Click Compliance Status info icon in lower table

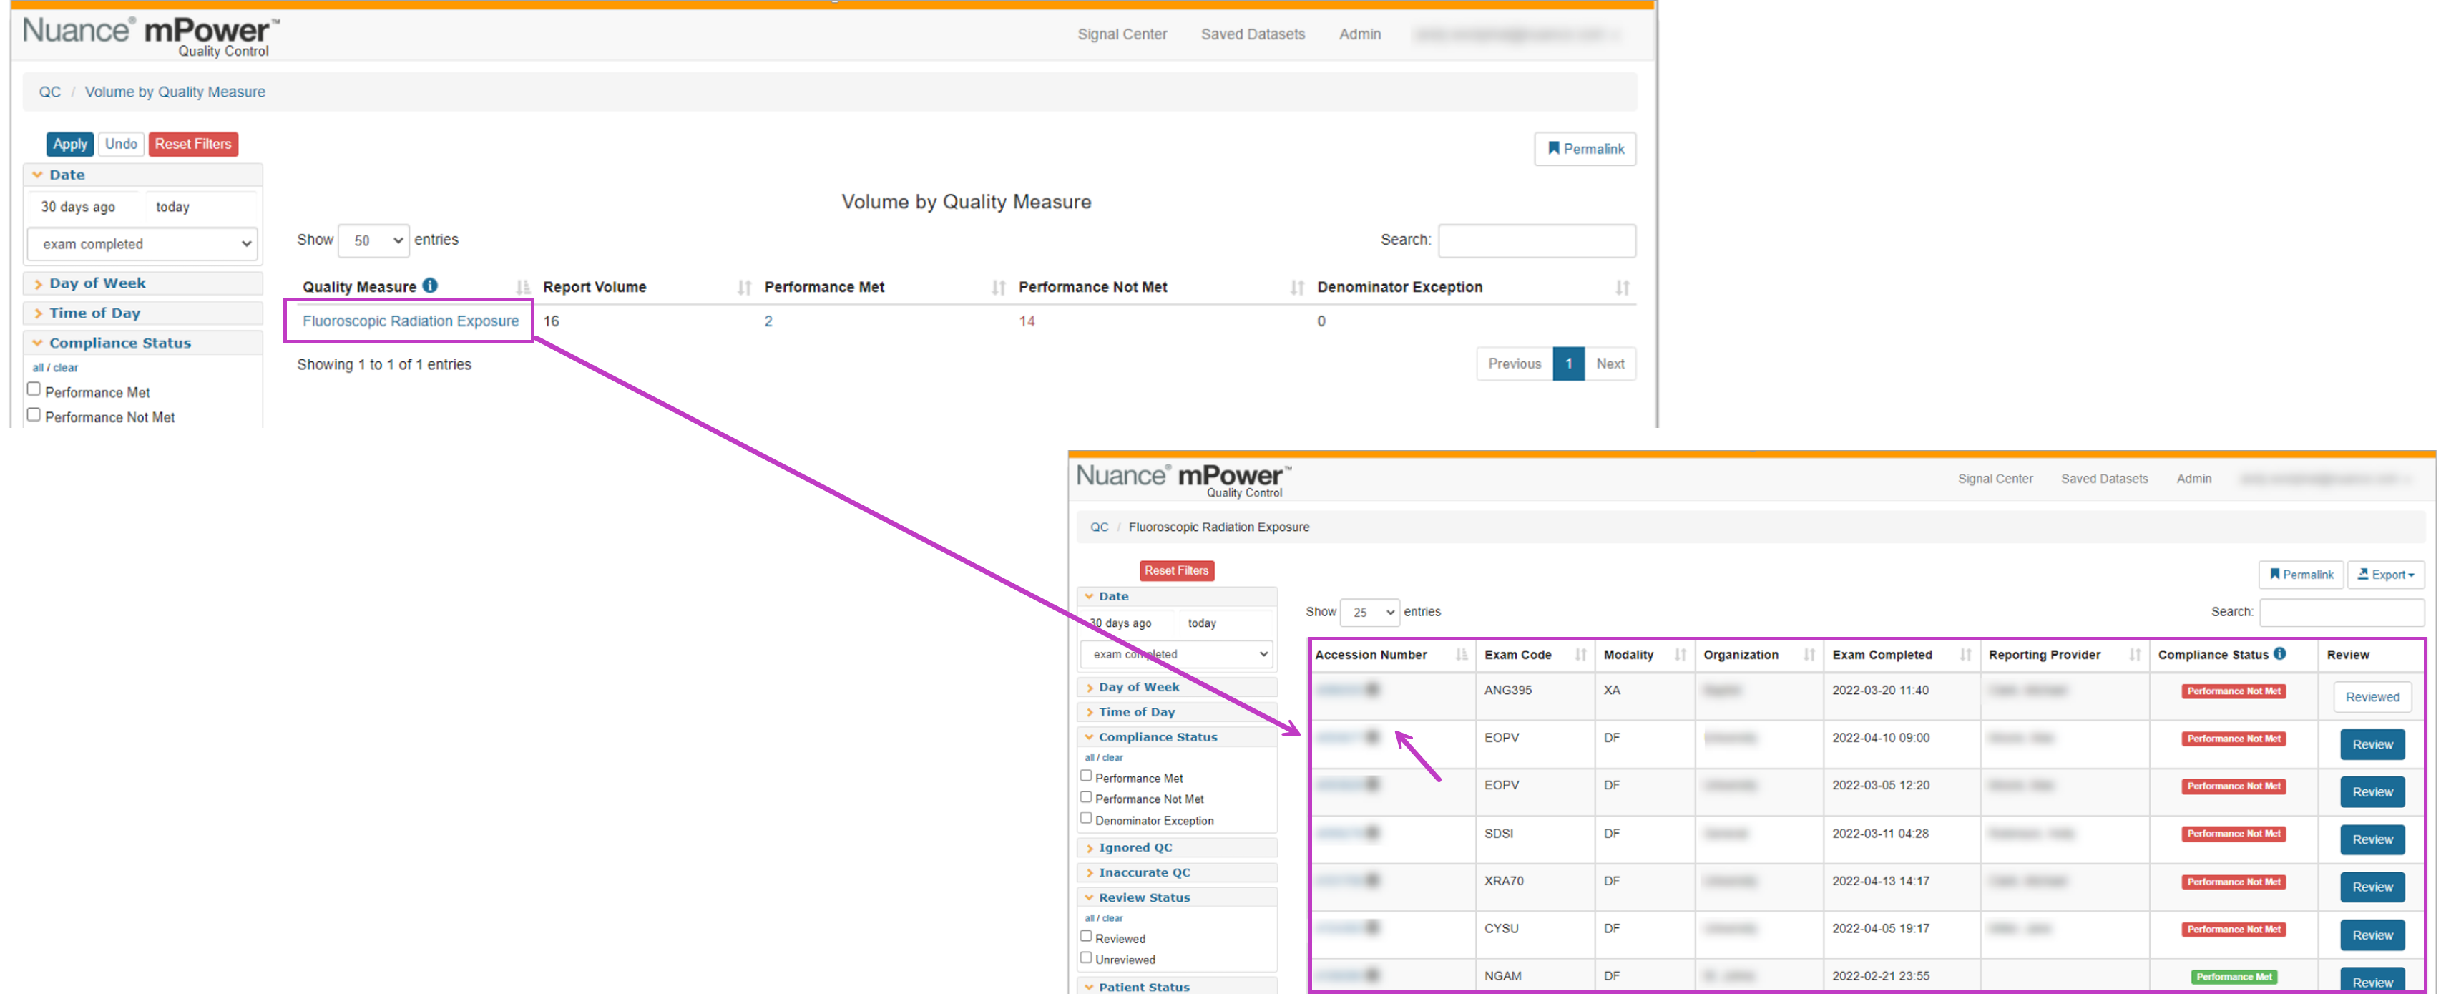tap(2279, 653)
